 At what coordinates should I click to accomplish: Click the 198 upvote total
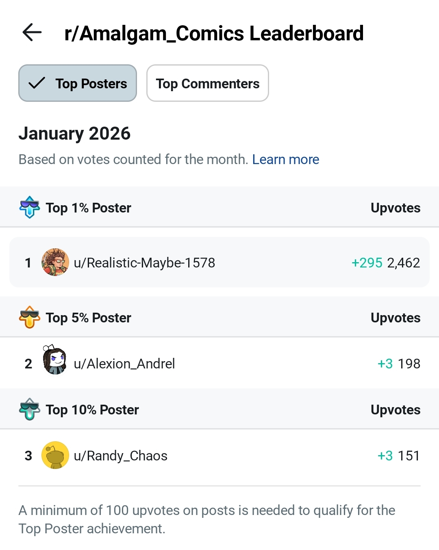pos(409,364)
